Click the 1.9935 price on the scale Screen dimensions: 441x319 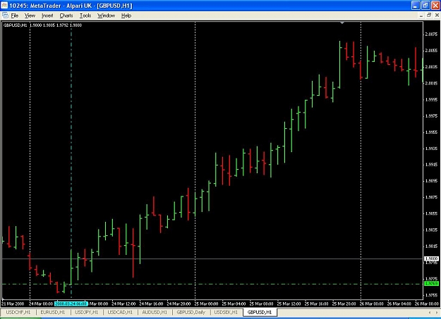[431, 149]
